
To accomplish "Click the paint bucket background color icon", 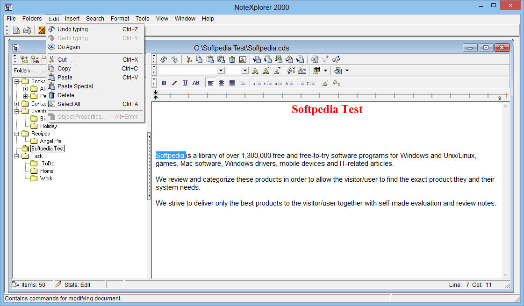I will click(338, 71).
